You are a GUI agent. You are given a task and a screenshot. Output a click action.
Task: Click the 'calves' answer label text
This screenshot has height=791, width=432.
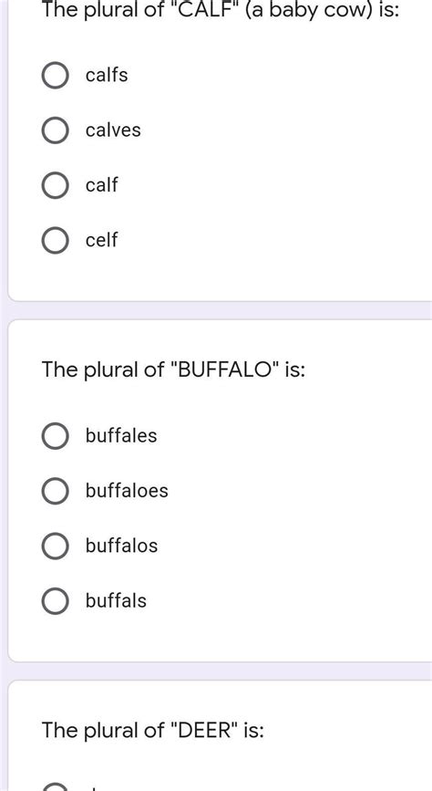click(113, 130)
